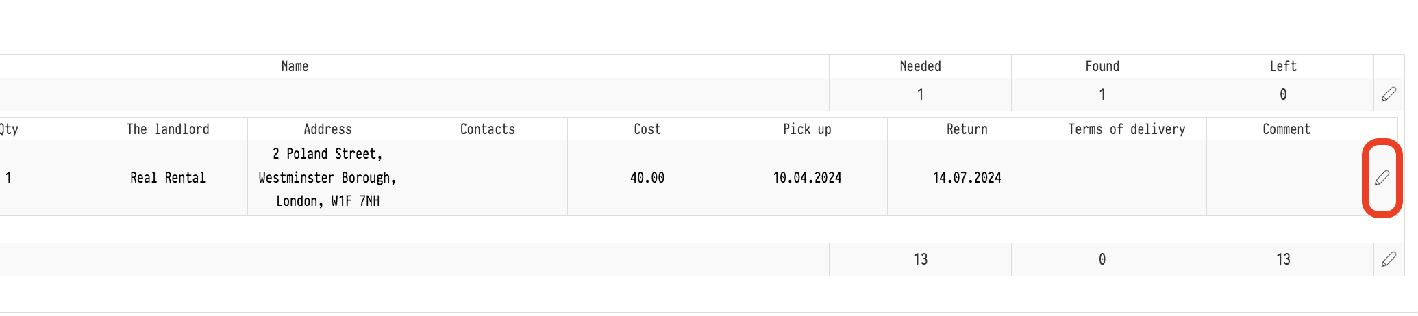Click the Return column header
The width and height of the screenshot is (1418, 316).
(967, 129)
